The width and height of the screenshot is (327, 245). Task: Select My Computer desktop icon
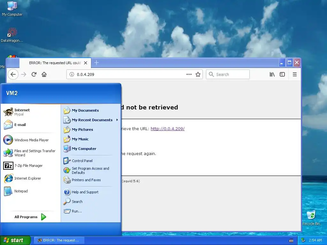click(12, 9)
